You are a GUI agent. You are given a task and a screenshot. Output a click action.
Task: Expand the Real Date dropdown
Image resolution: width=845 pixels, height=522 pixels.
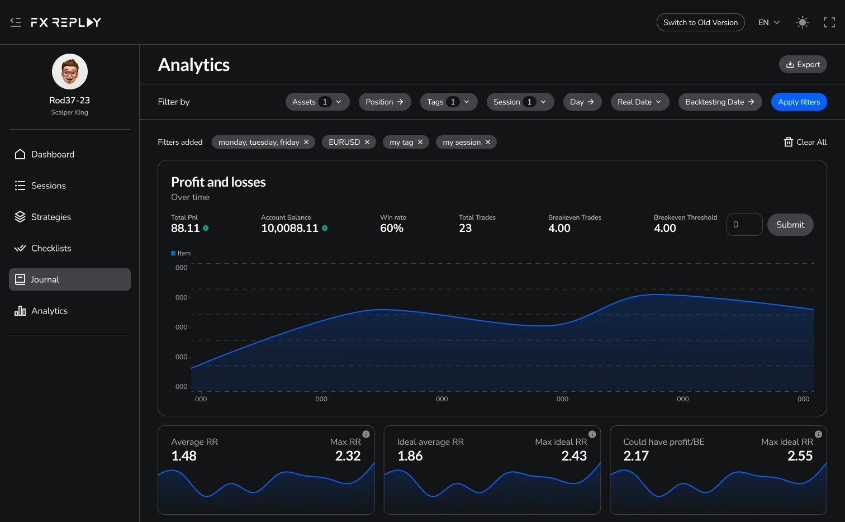pyautogui.click(x=640, y=102)
